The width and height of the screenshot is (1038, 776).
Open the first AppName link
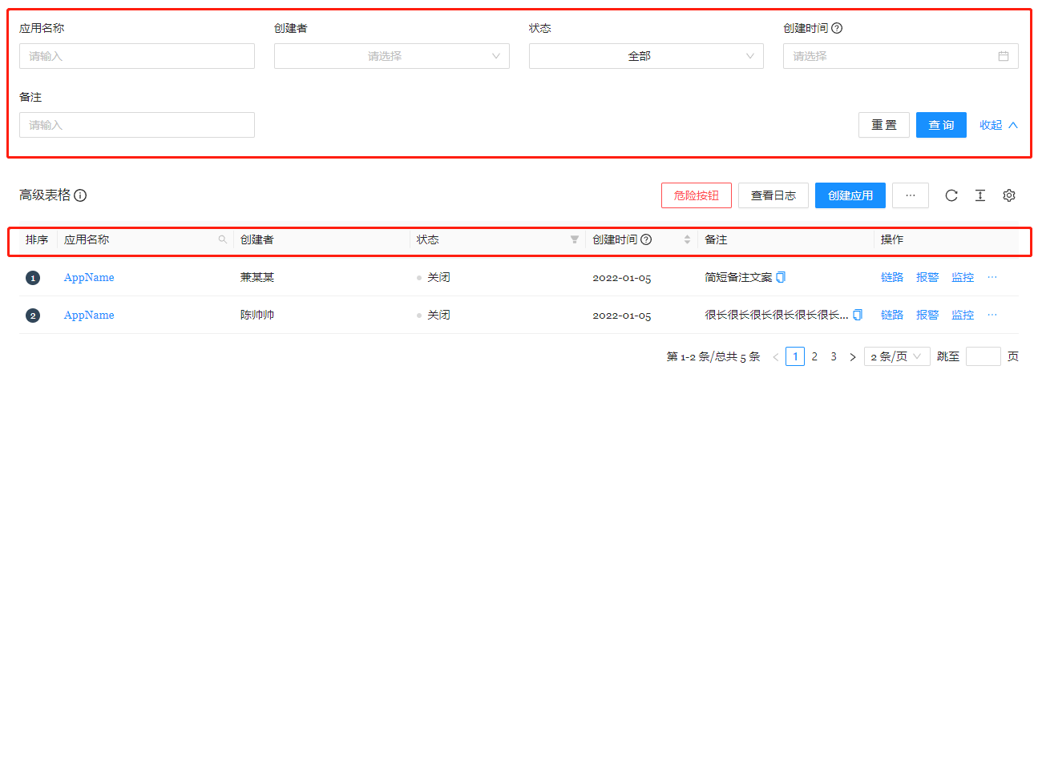(x=88, y=277)
